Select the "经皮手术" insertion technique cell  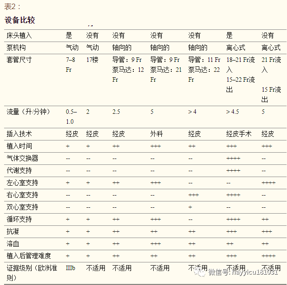click(239, 134)
